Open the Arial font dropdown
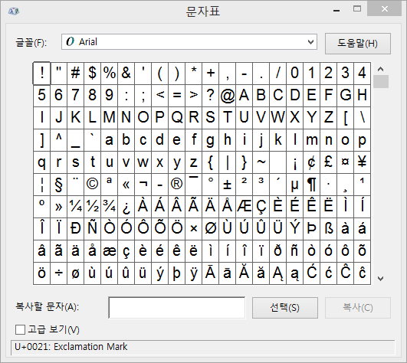The height and width of the screenshot is (363, 407). [x=189, y=42]
